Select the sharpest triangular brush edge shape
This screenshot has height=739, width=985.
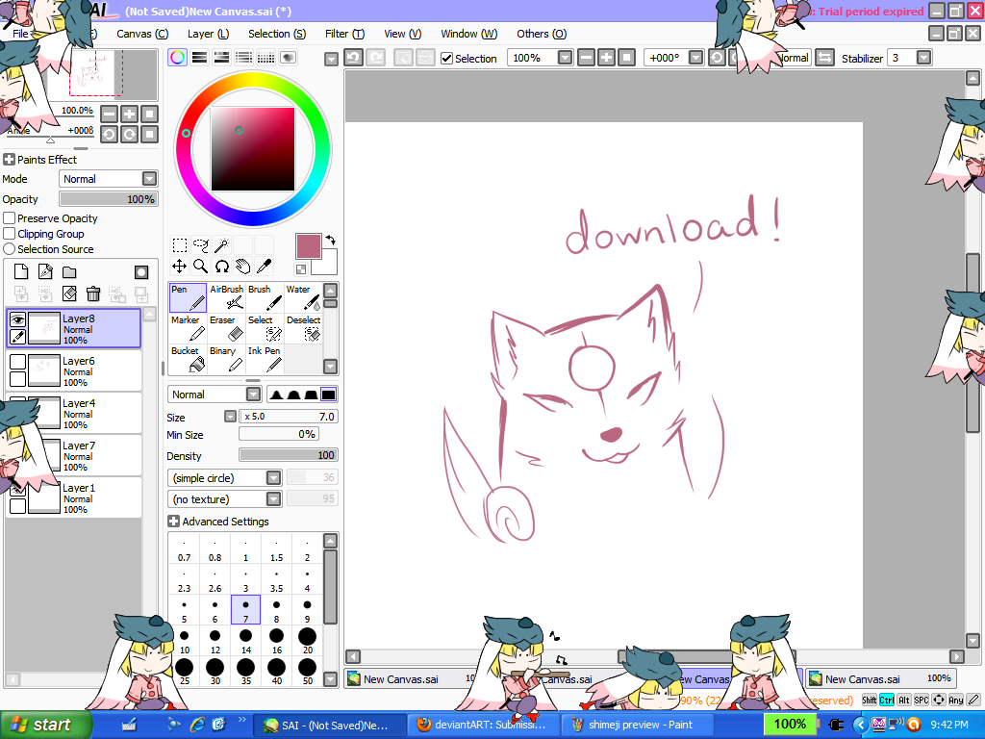click(x=276, y=395)
